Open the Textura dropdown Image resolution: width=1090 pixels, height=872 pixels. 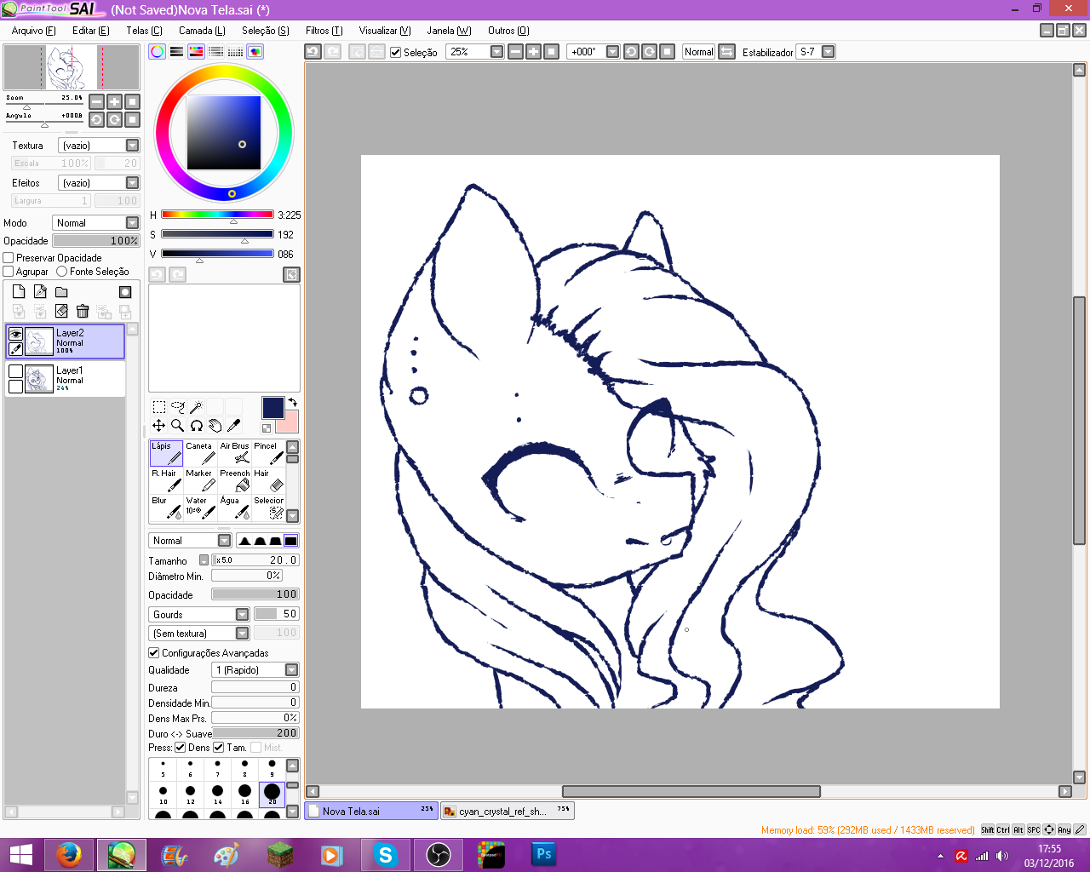99,146
